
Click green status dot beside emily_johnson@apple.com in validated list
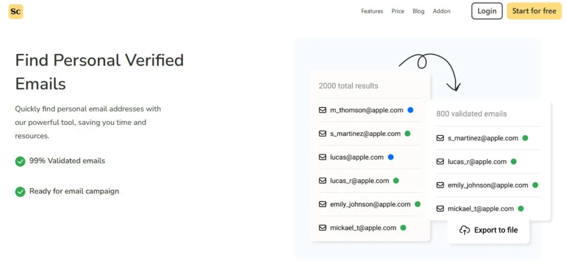click(535, 185)
